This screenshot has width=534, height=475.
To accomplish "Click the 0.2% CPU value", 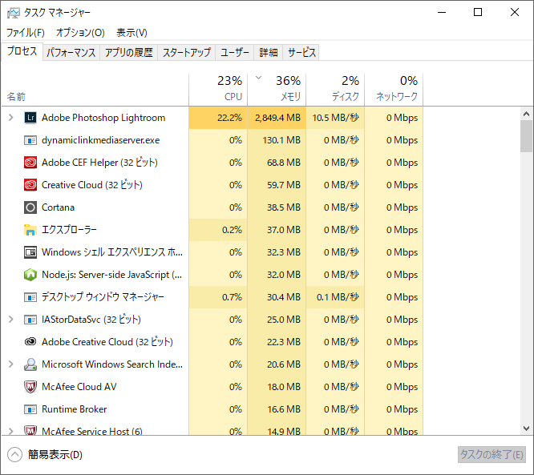I will pyautogui.click(x=232, y=230).
